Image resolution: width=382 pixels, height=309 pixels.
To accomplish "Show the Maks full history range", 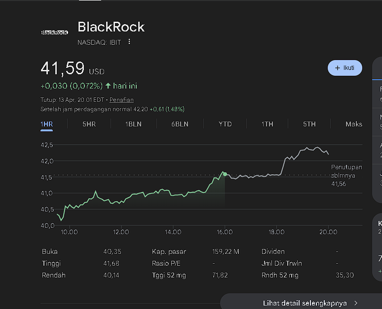I will point(354,124).
